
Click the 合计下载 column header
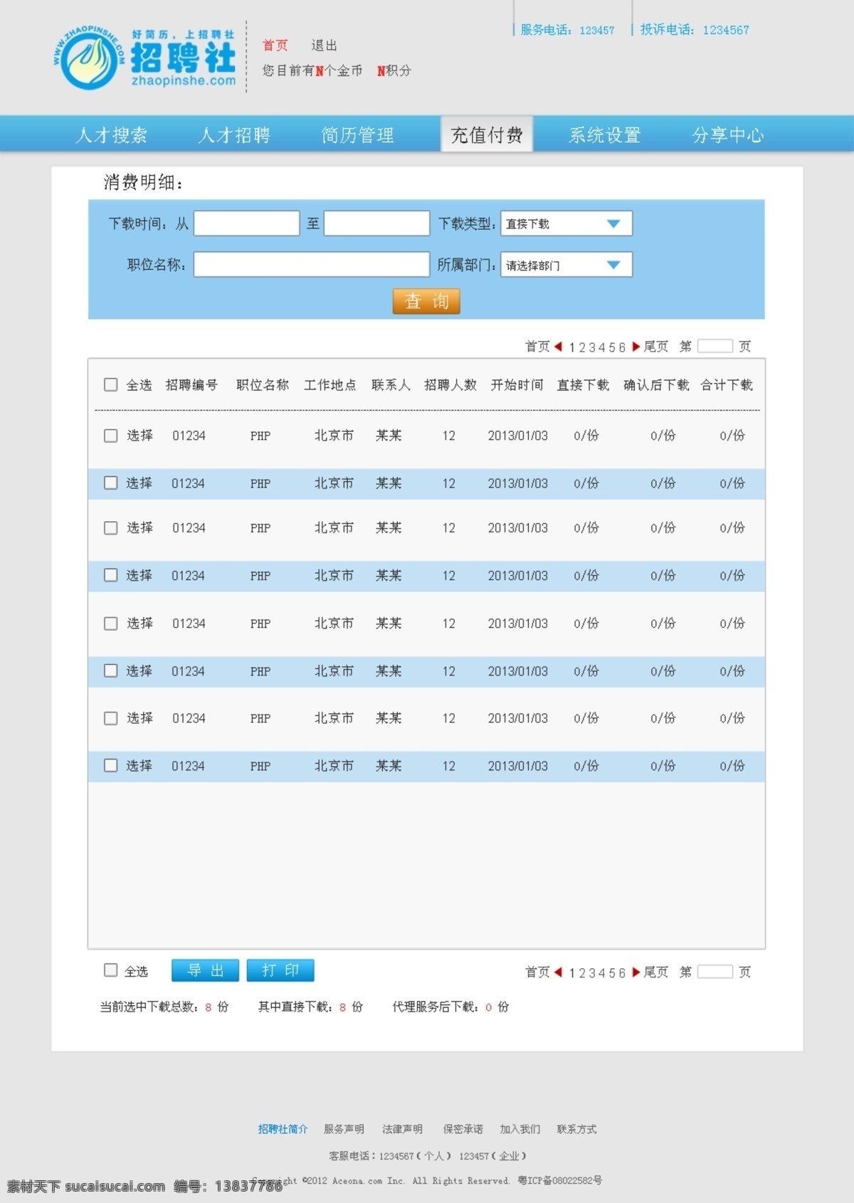point(727,385)
